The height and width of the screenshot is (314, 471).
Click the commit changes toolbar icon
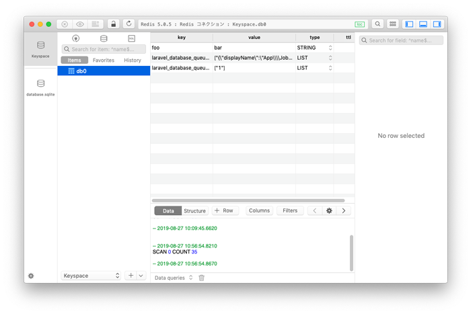(x=96, y=24)
